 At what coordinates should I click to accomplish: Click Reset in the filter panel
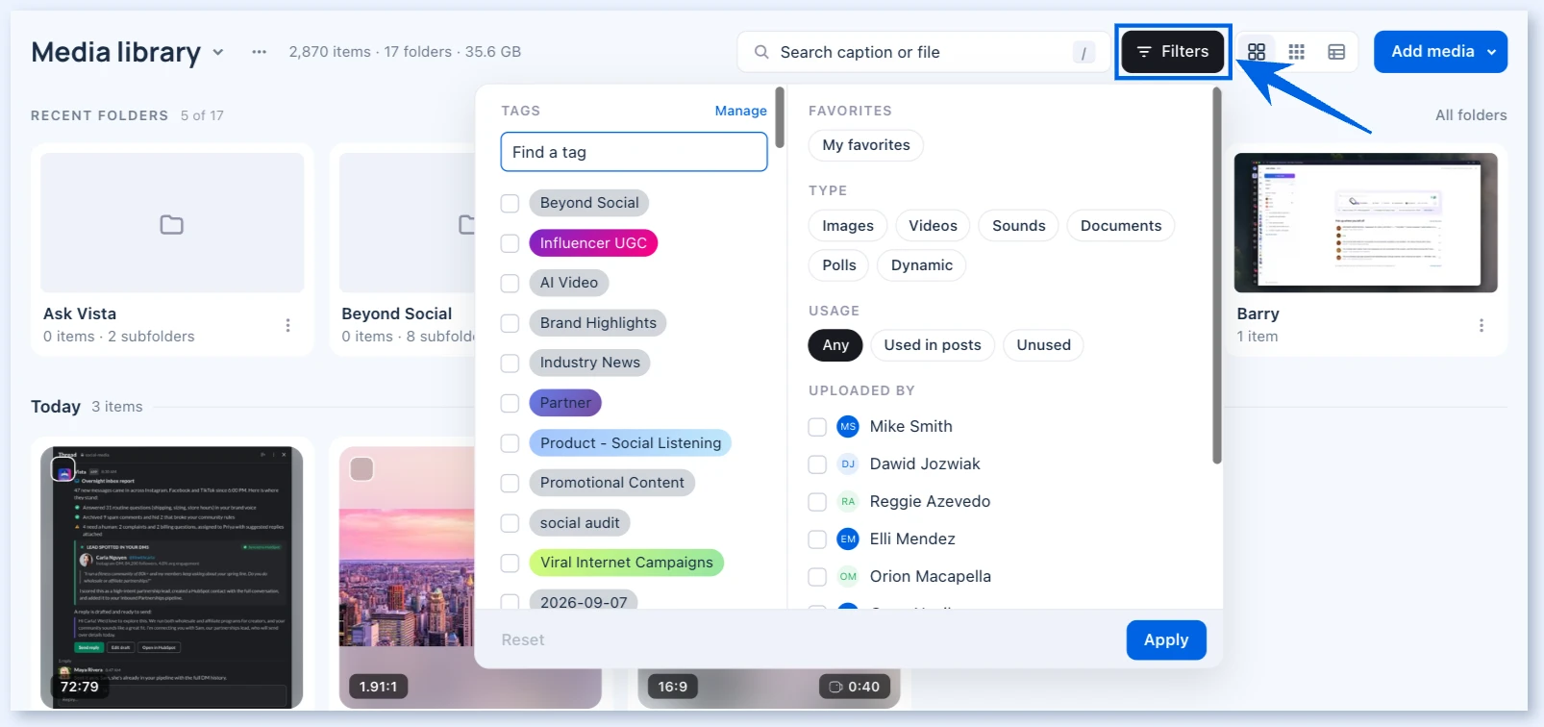pyautogui.click(x=523, y=640)
